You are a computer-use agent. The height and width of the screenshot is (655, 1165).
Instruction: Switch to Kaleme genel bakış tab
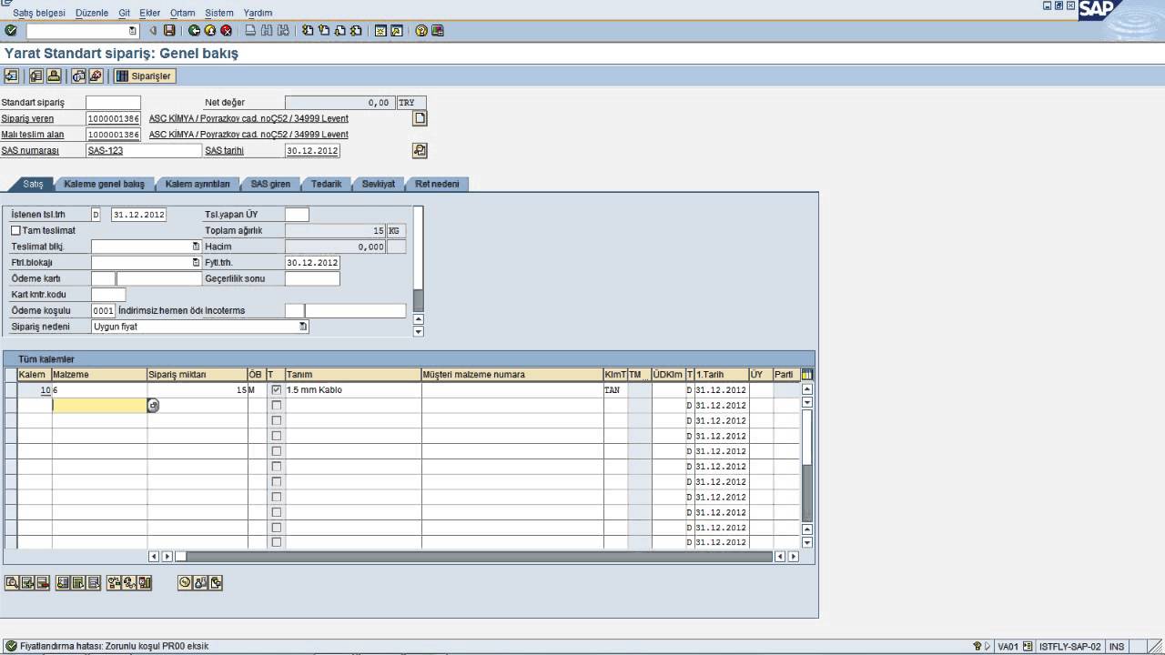(x=104, y=184)
